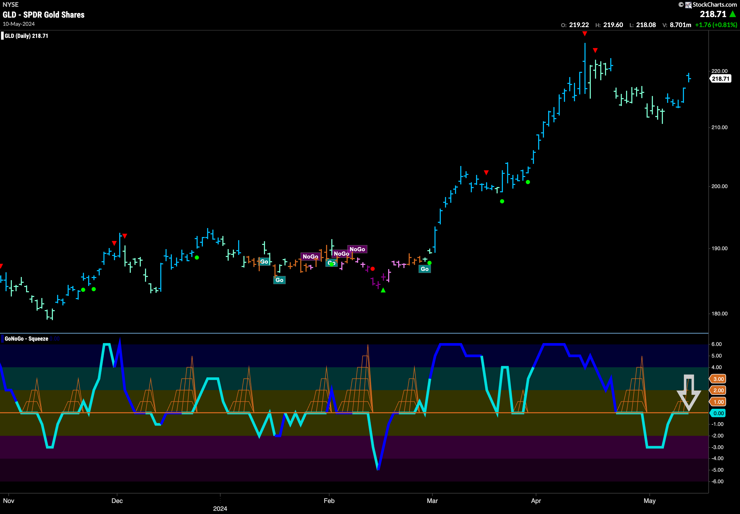Click the green dot just before April
This screenshot has height=514, width=740.
528,182
